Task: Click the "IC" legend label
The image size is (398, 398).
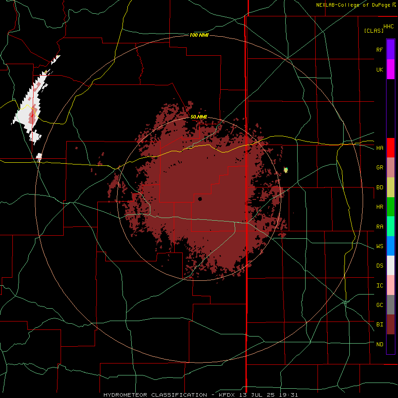Action: click(380, 286)
